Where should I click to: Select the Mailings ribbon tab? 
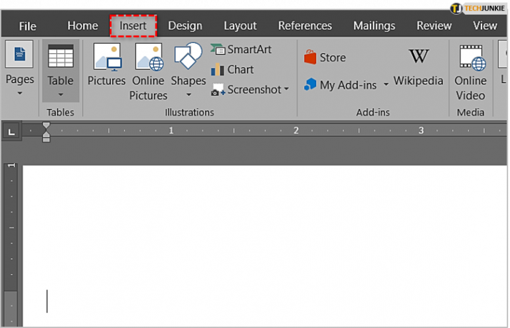click(374, 26)
